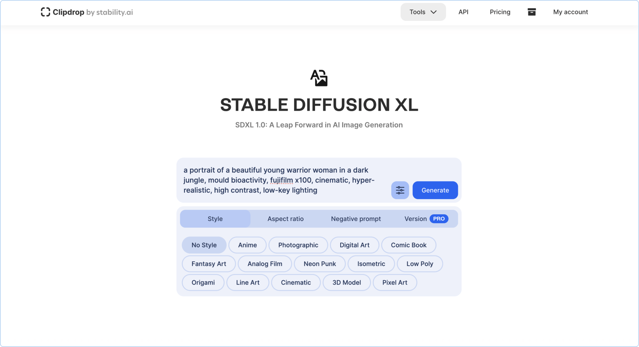Expand the Tools dropdown menu

[423, 12]
